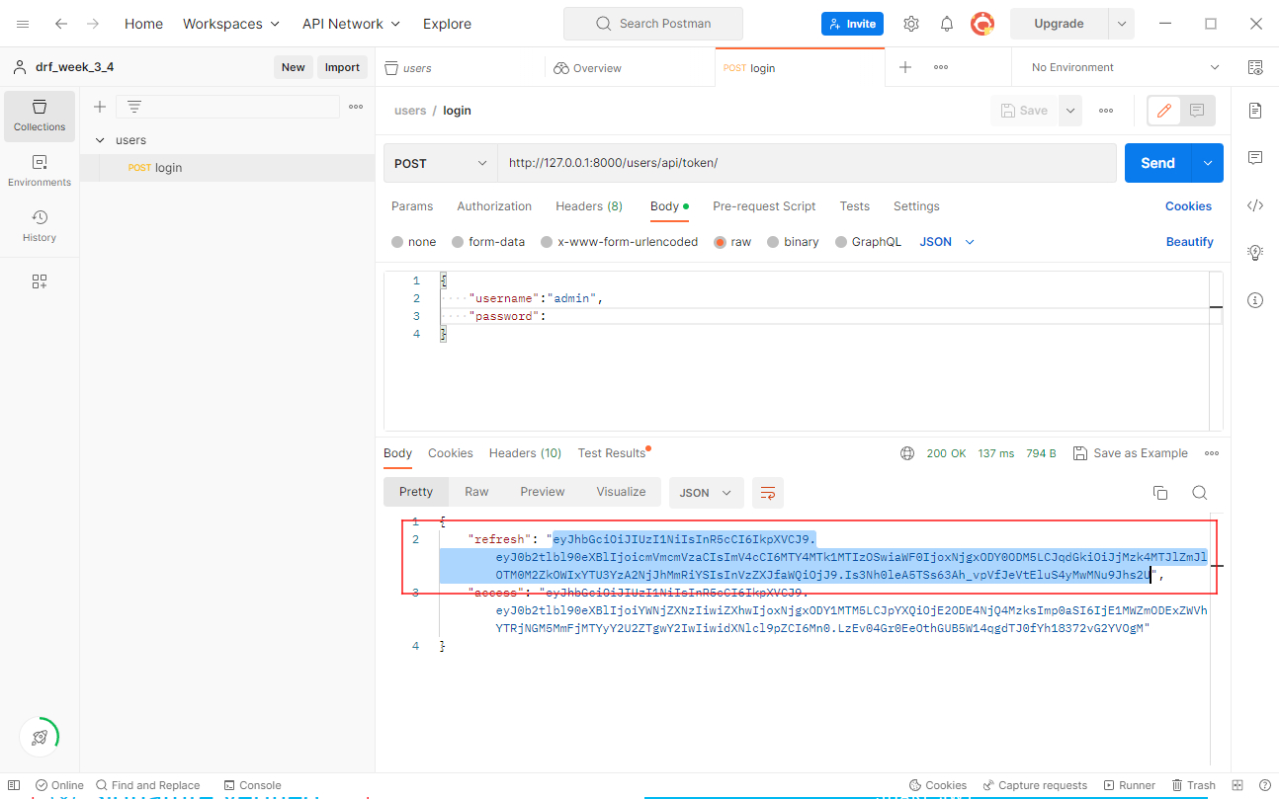The width and height of the screenshot is (1279, 799).
Task: Click the Import button
Action: [342, 67]
